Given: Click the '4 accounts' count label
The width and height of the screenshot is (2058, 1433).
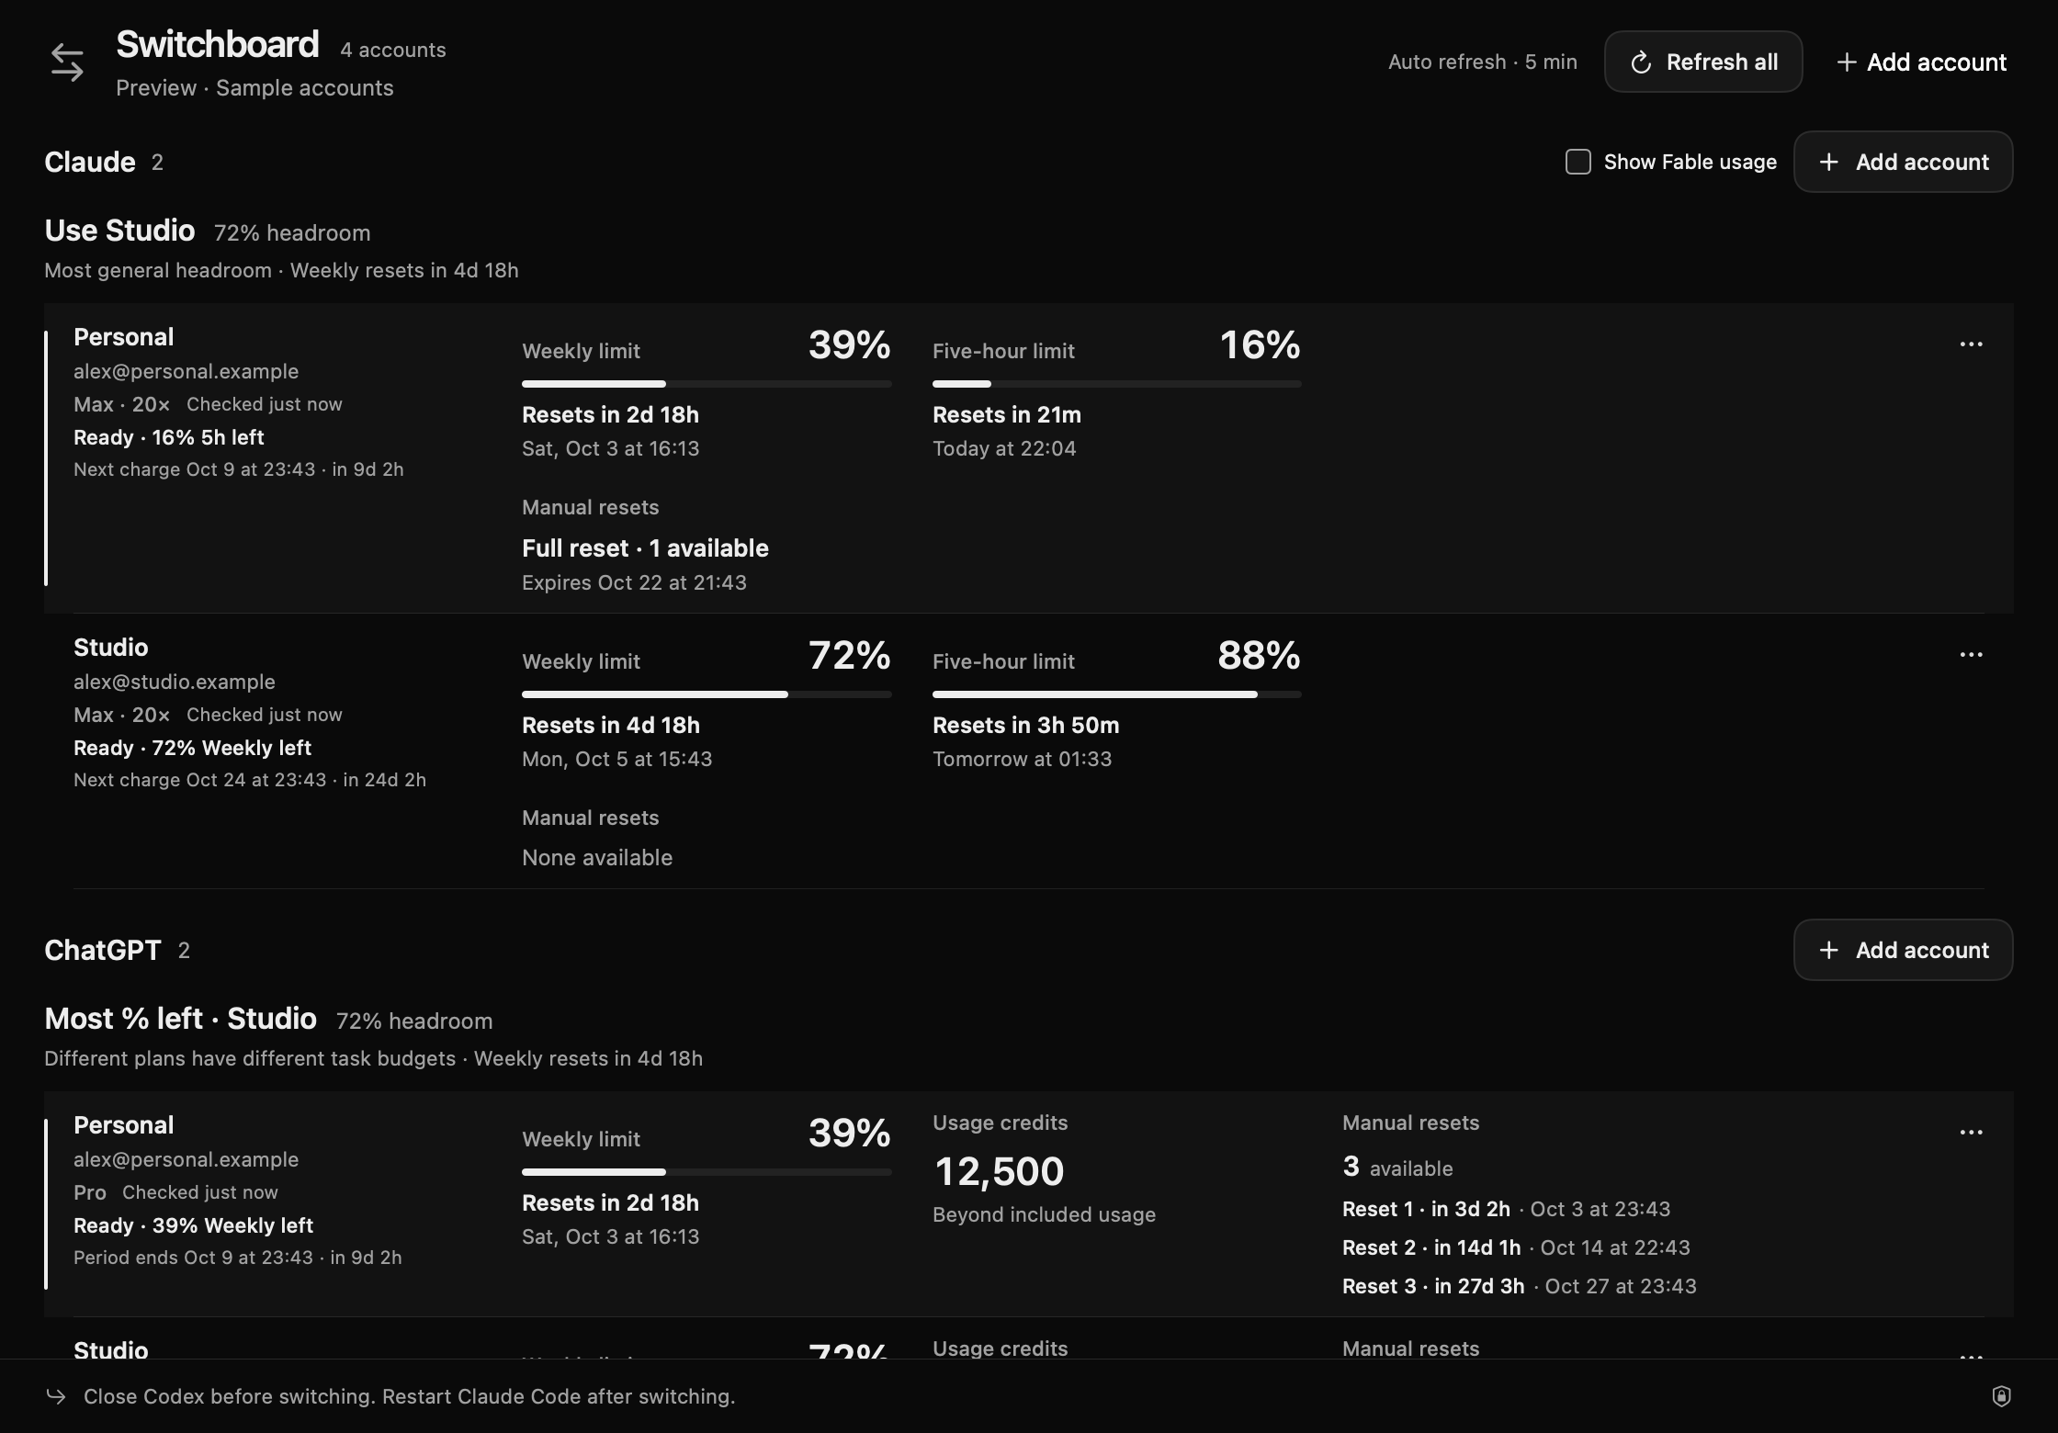Looking at the screenshot, I should (393, 50).
